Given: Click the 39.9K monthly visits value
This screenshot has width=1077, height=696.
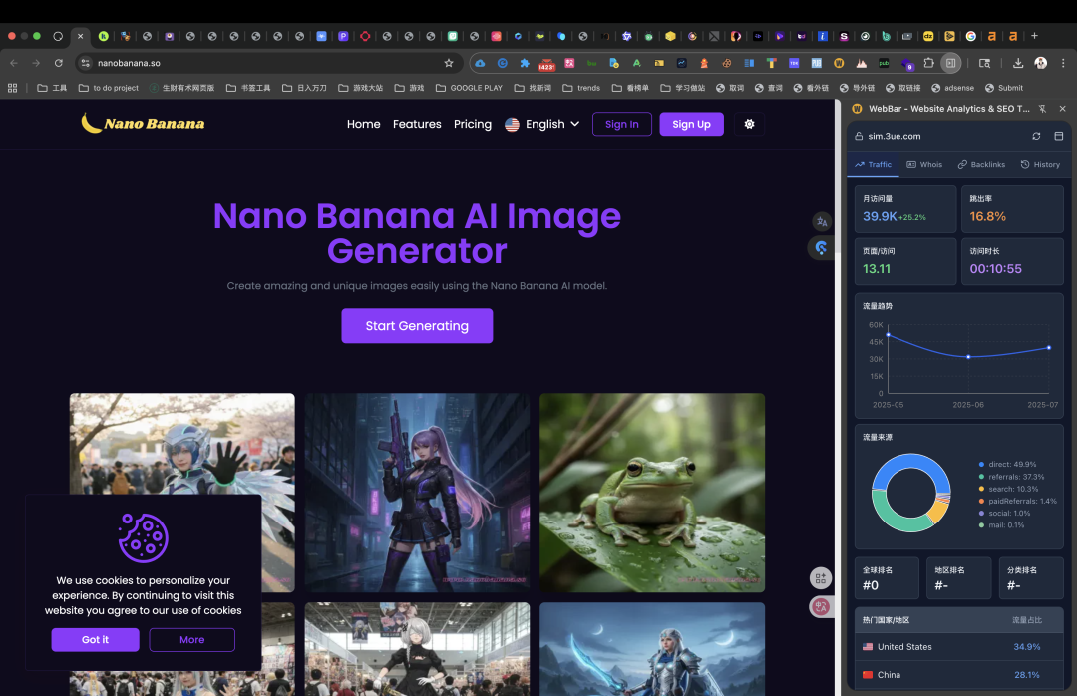Looking at the screenshot, I should (x=880, y=216).
